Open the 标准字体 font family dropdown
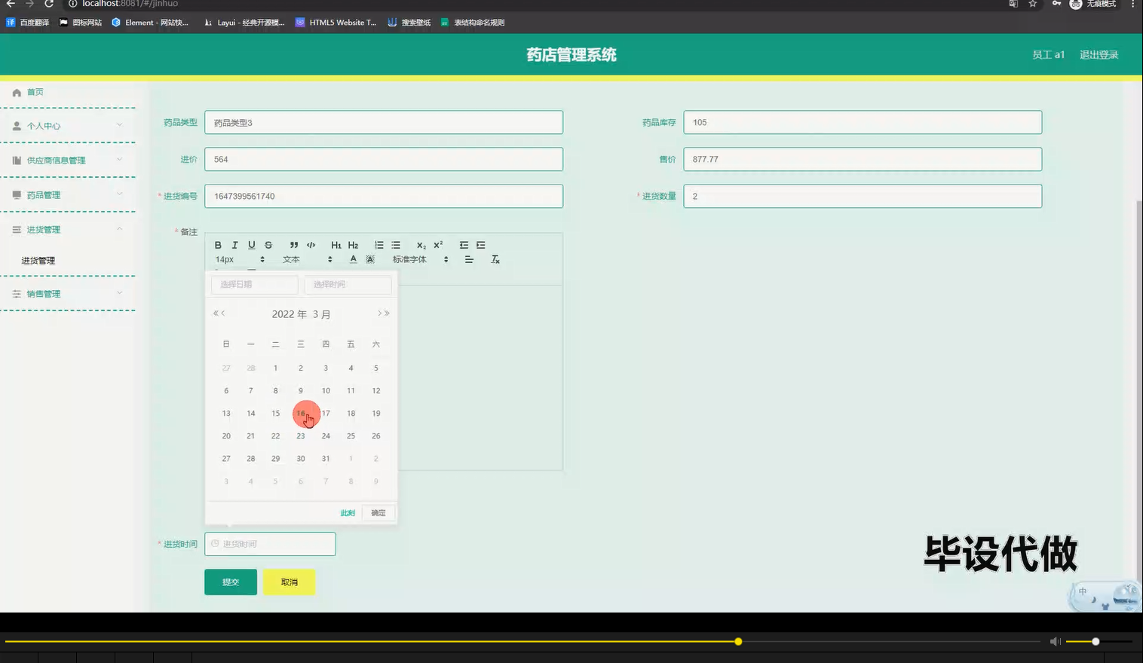This screenshot has height=663, width=1143. tap(420, 259)
